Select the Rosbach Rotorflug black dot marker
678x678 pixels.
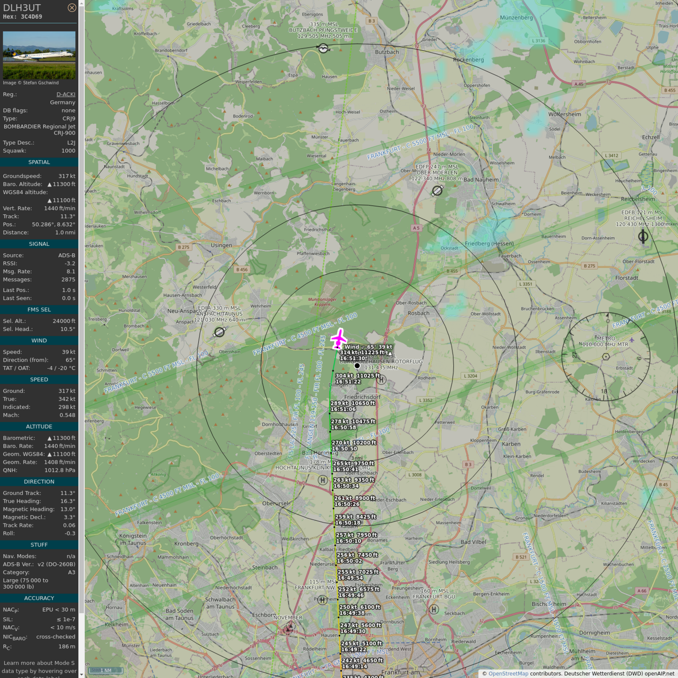click(x=357, y=366)
